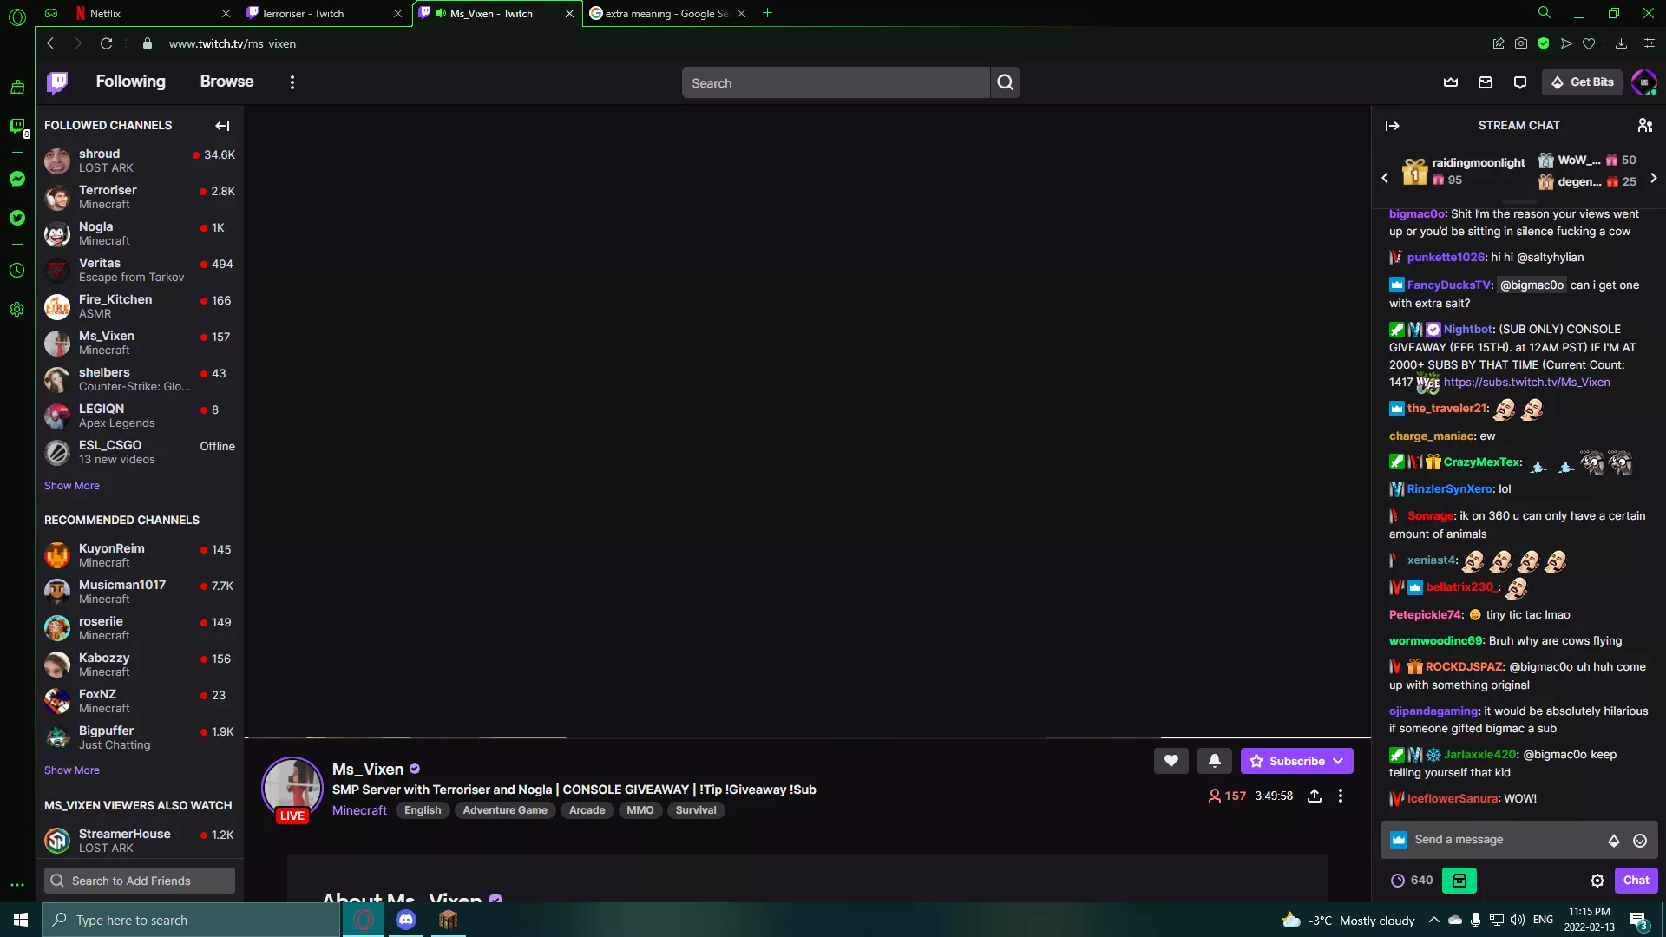
Task: Open Discord from the Windows taskbar
Action: (x=405, y=920)
